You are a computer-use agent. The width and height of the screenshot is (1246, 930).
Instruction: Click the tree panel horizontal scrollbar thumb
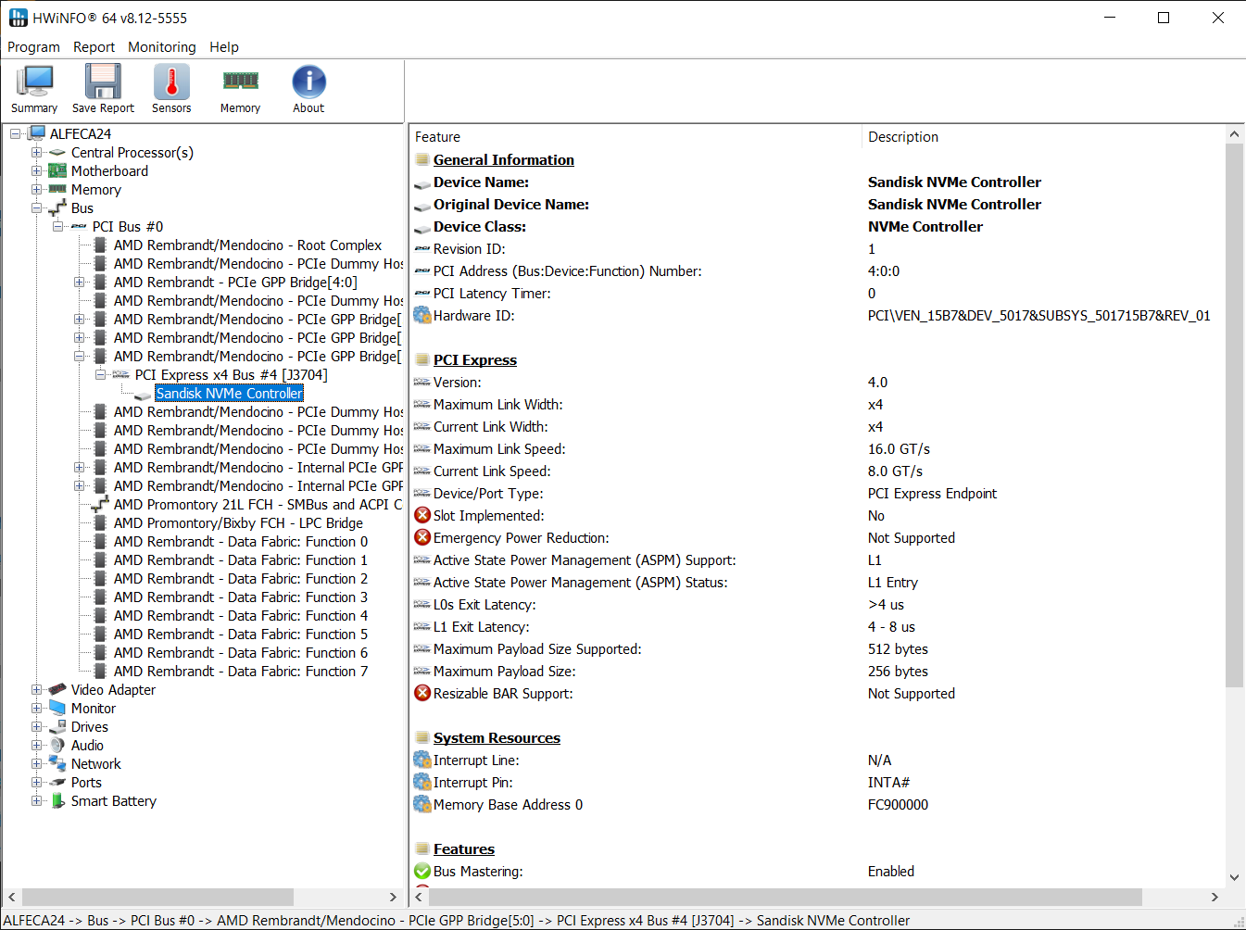point(157,897)
